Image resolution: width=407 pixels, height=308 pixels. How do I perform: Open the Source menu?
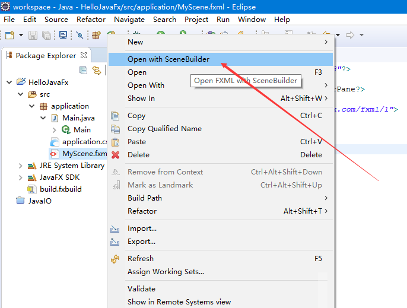[56, 20]
